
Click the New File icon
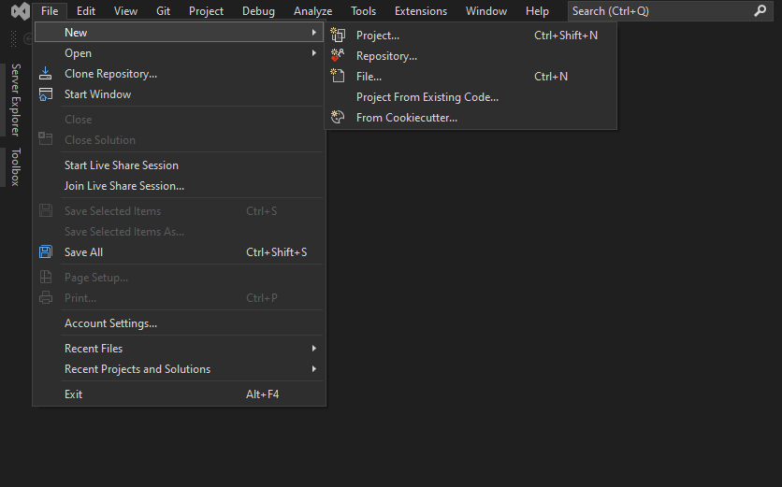click(x=338, y=77)
